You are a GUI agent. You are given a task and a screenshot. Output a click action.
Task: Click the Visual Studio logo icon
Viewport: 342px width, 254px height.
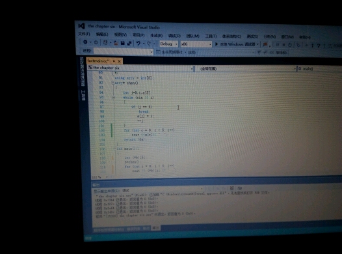point(81,26)
